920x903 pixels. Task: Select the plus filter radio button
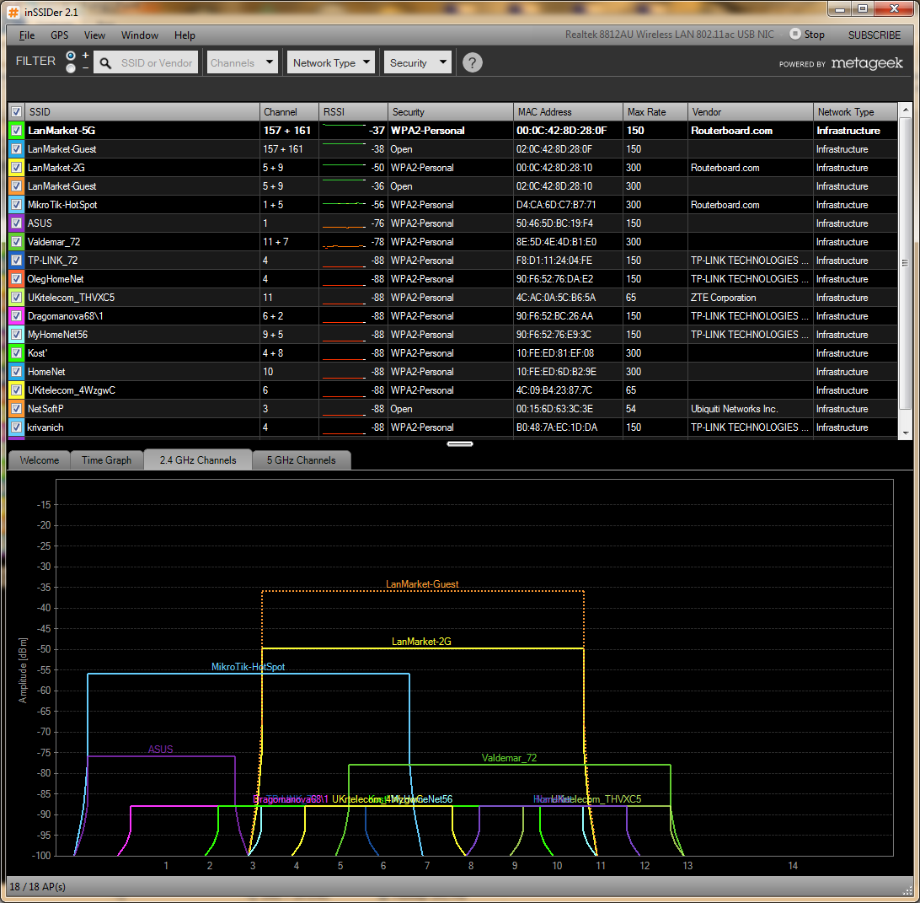pos(71,56)
